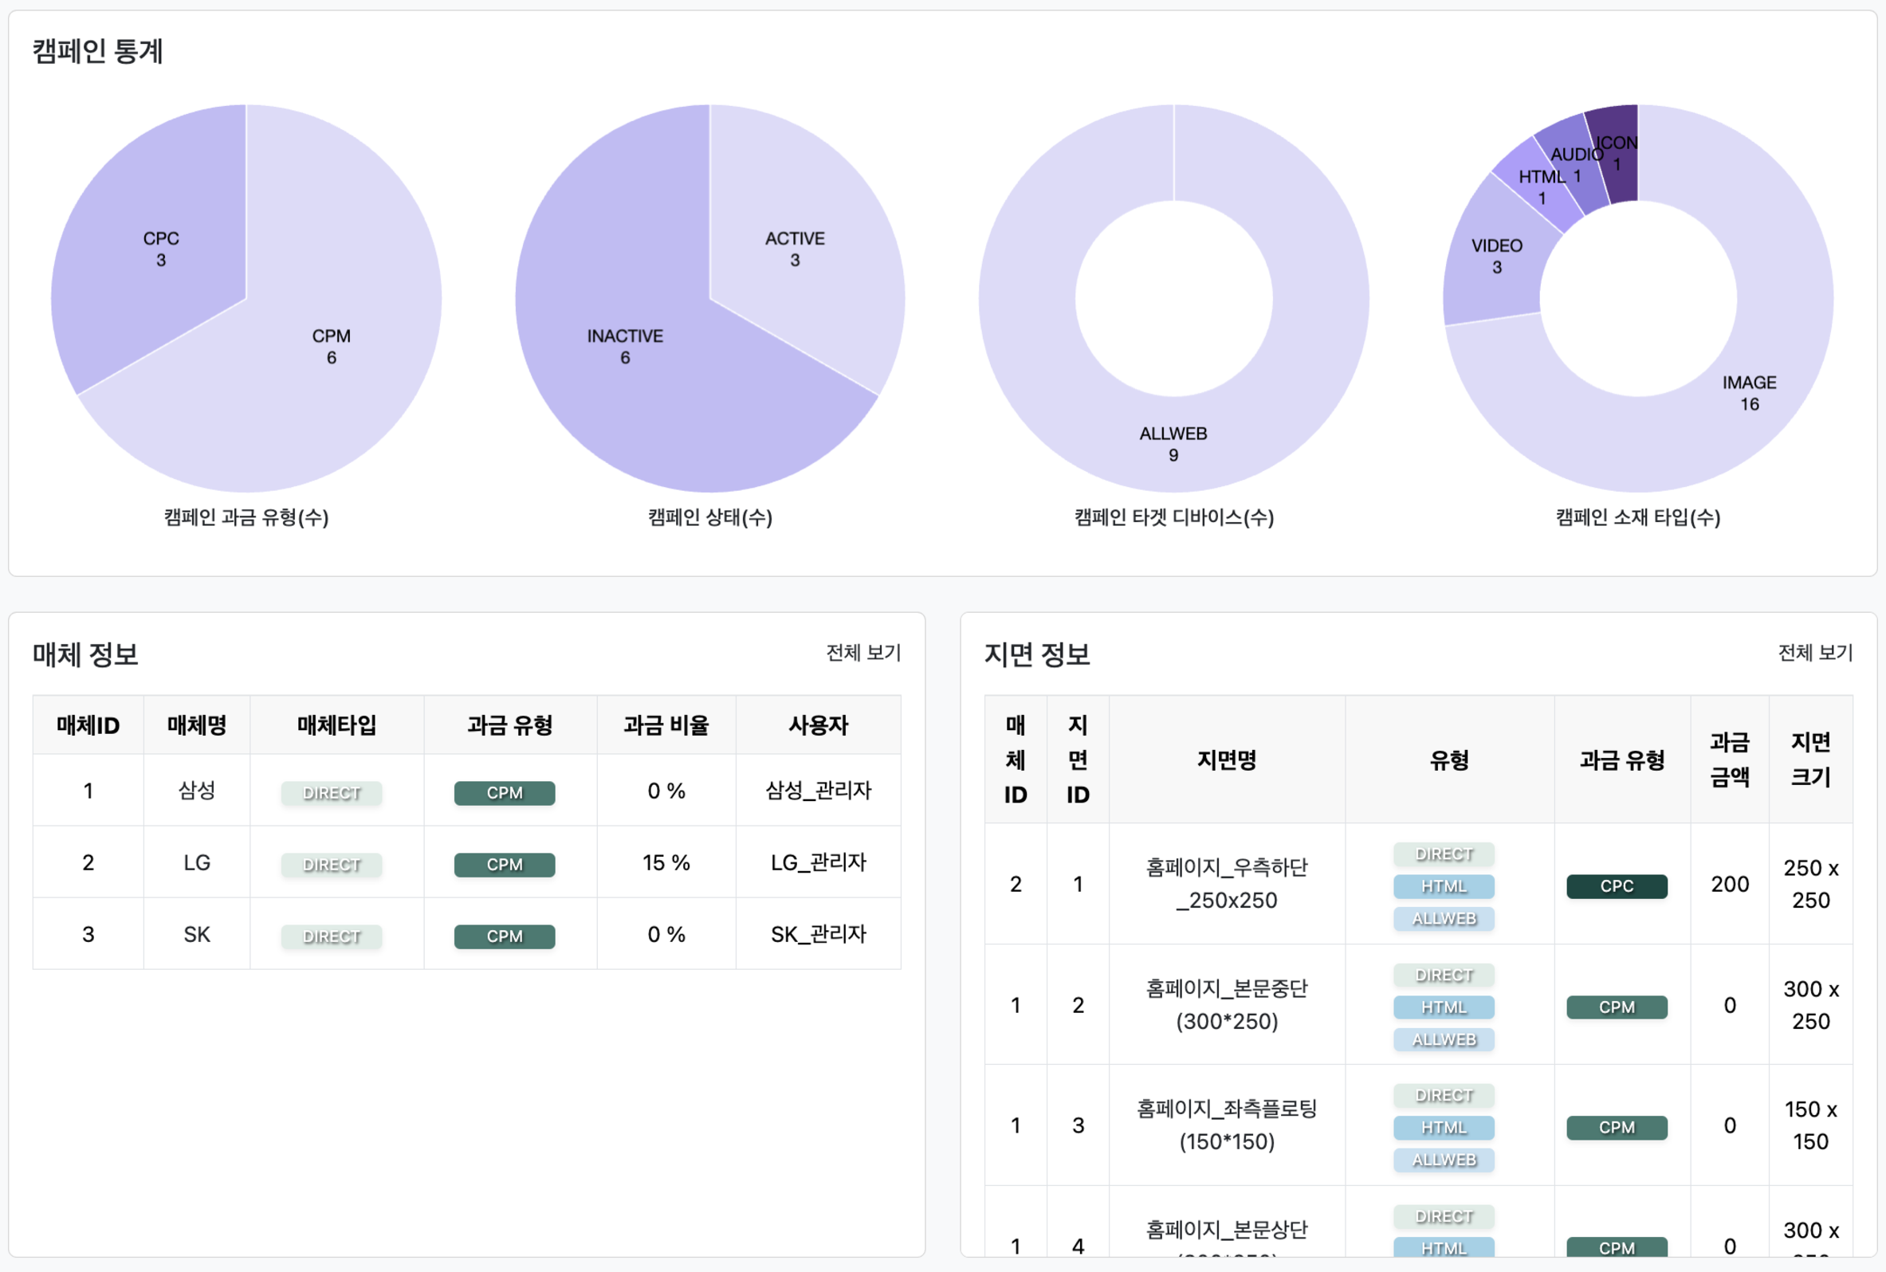Screen dimensions: 1886x1272
Task: Click the CPM badge in 삼성 row
Action: tap(504, 792)
